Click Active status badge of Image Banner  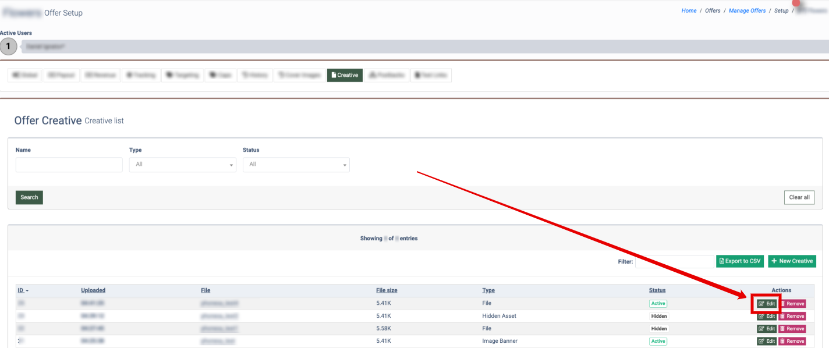[x=658, y=341]
